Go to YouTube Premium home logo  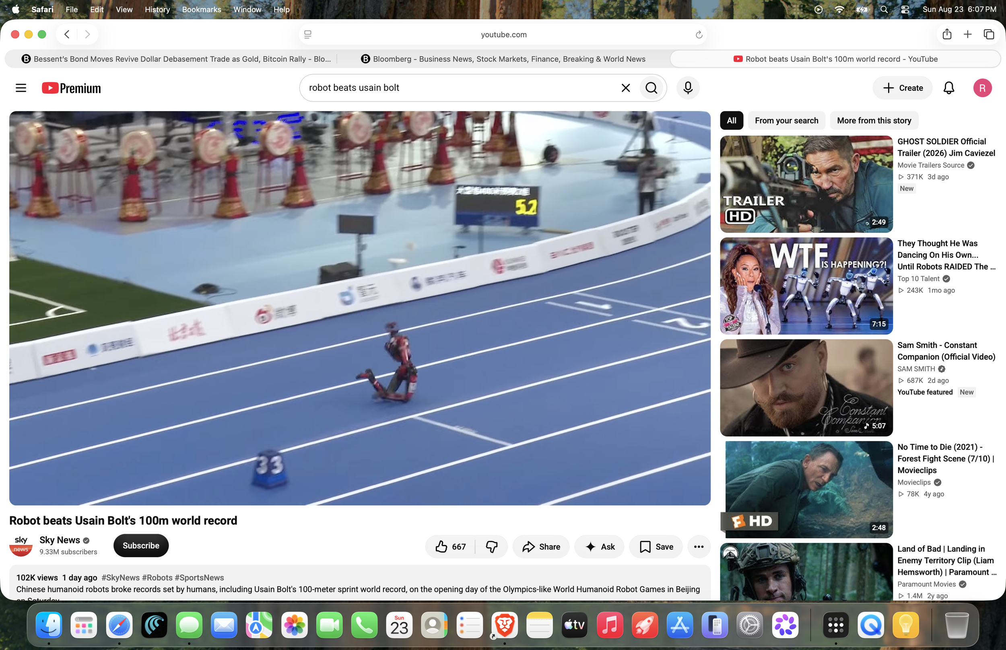71,88
